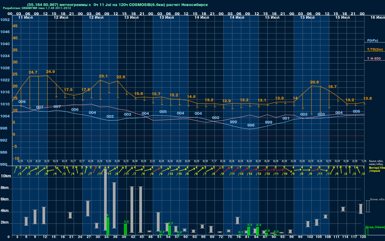Click the 998 pressure minimum label
Screen dimensions: 385x241
click(251, 125)
